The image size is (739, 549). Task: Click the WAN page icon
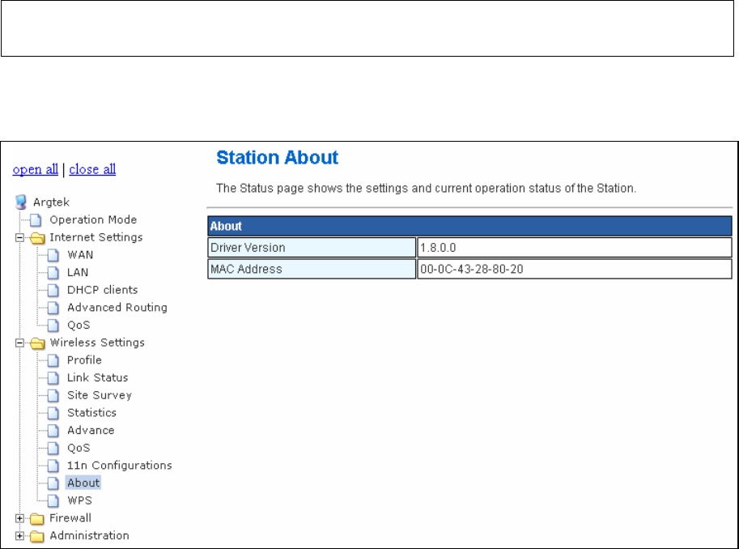pyautogui.click(x=53, y=255)
